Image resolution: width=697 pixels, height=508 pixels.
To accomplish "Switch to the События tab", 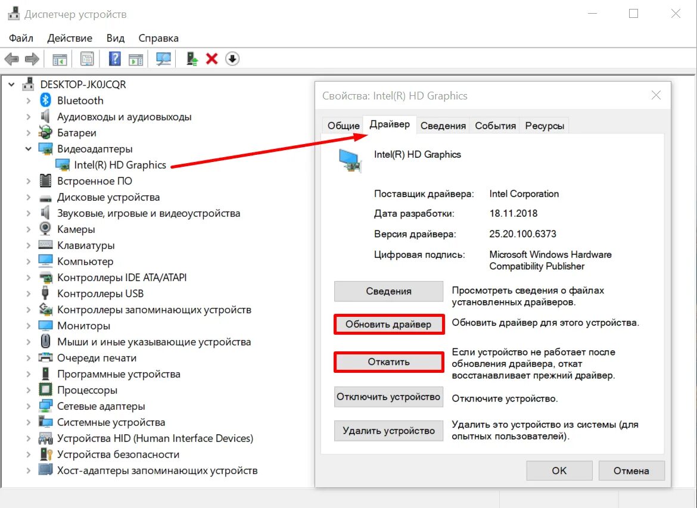I will (x=495, y=126).
